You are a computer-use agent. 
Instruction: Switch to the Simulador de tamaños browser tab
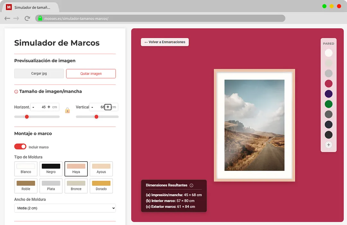point(32,7)
